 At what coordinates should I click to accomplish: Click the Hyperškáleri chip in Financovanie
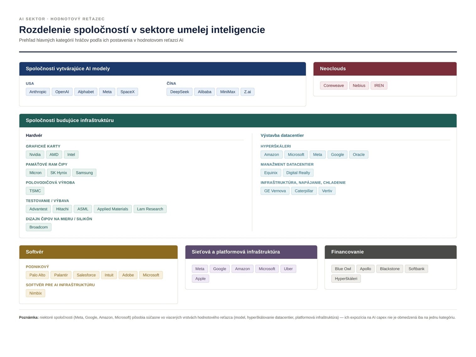click(x=346, y=279)
